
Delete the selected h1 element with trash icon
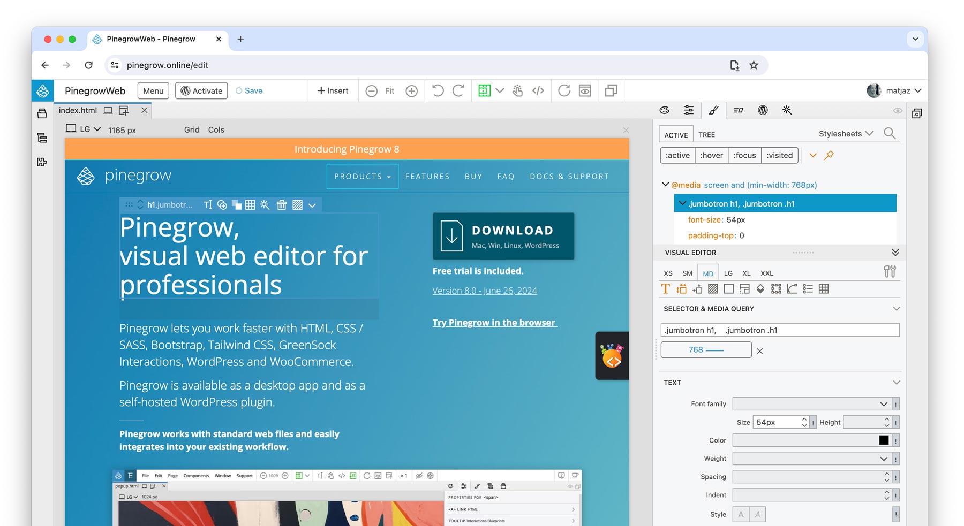point(282,205)
